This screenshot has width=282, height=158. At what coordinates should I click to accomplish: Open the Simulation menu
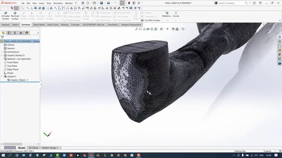point(58,3)
